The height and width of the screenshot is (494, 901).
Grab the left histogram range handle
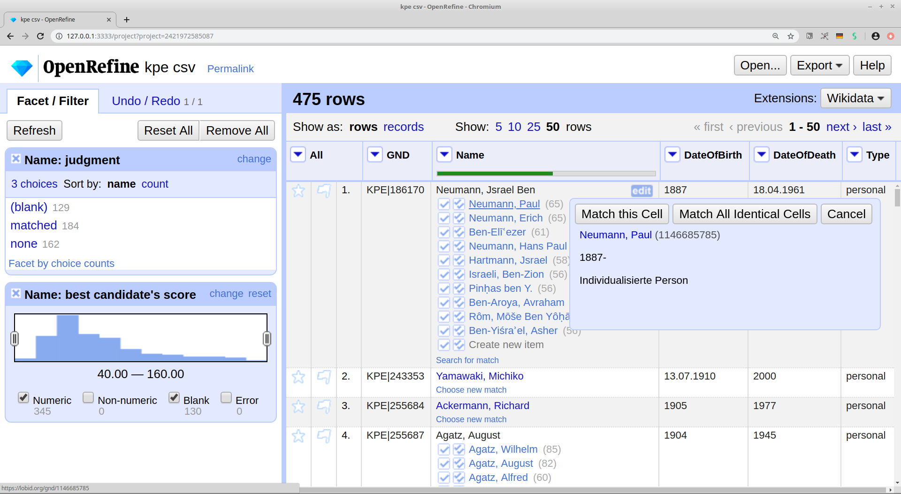[15, 338]
